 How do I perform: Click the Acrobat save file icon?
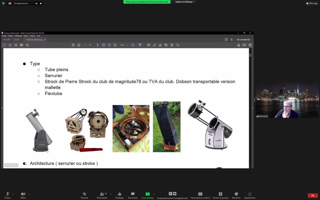point(4,45)
